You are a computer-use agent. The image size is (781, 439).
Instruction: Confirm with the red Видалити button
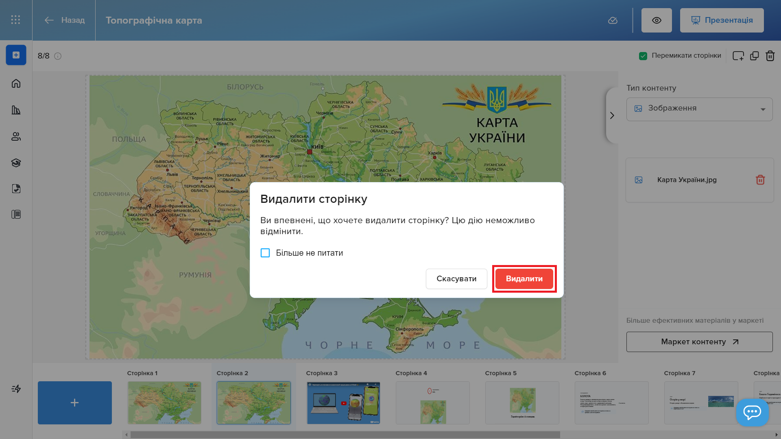tap(524, 279)
